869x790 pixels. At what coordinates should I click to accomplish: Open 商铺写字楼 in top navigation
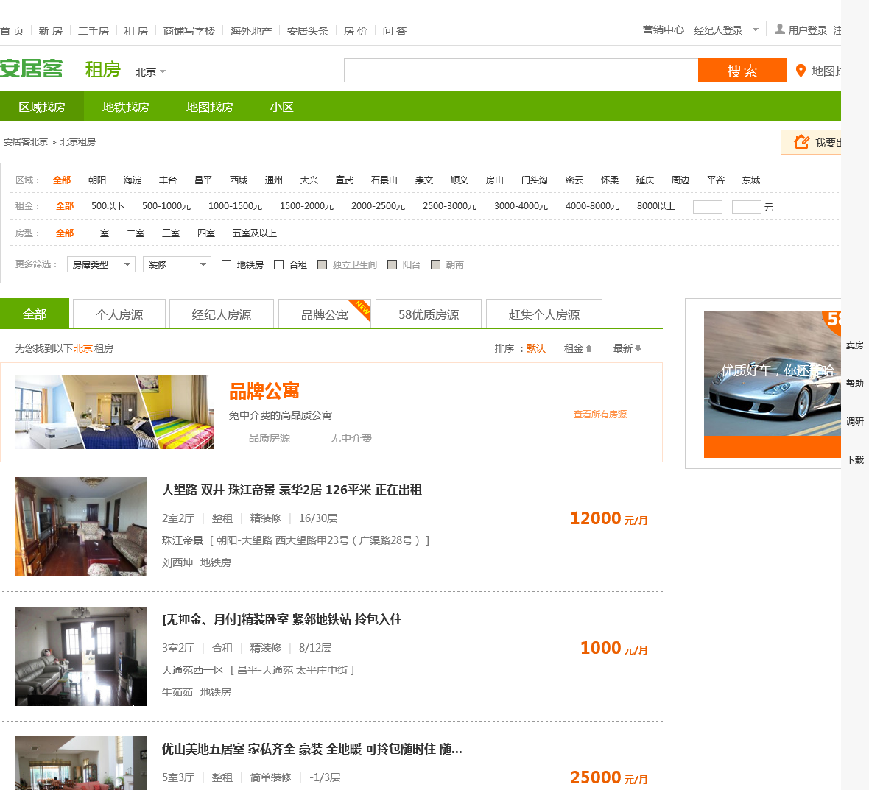click(x=189, y=30)
